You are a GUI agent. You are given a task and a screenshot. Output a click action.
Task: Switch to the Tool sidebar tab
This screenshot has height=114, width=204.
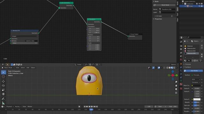[x=178, y=14]
